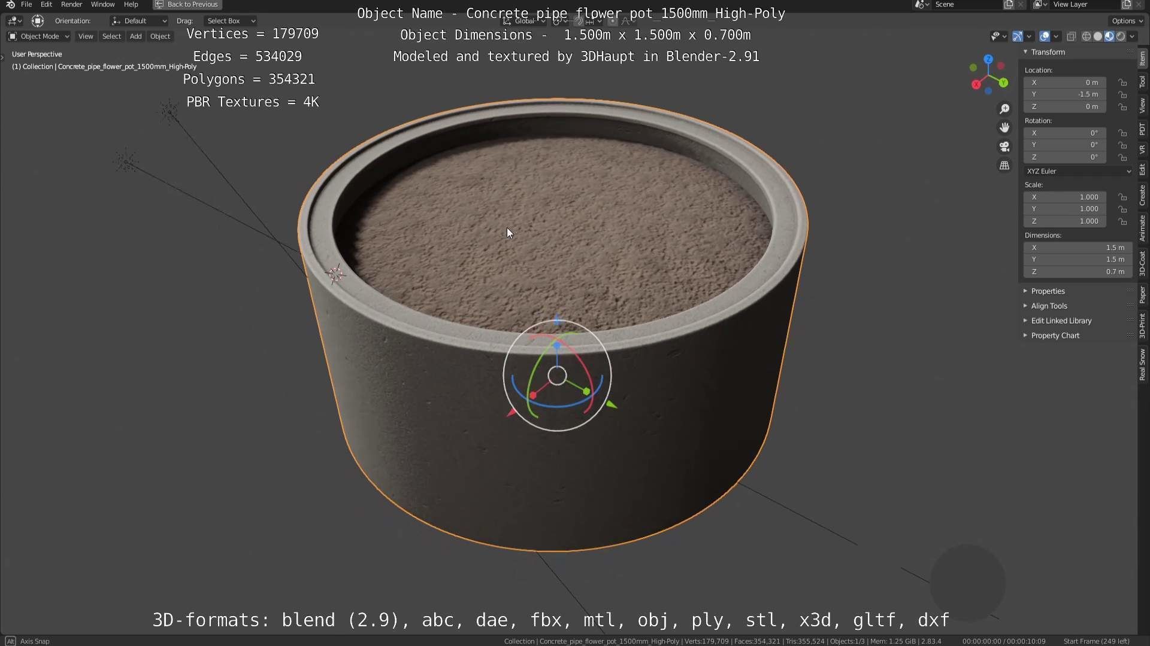1150x646 pixels.
Task: Open the Help menu
Action: click(131, 4)
